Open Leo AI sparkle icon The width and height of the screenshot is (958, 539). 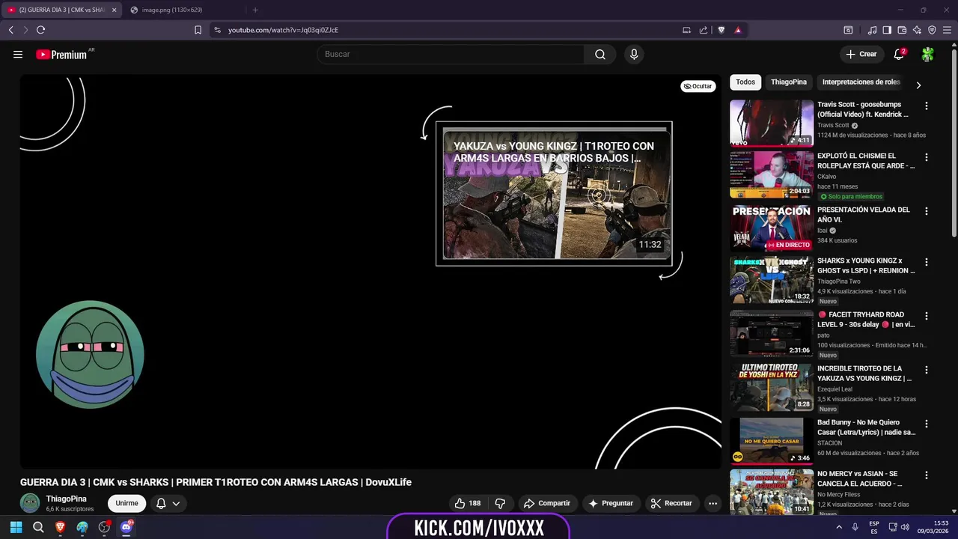click(x=917, y=30)
